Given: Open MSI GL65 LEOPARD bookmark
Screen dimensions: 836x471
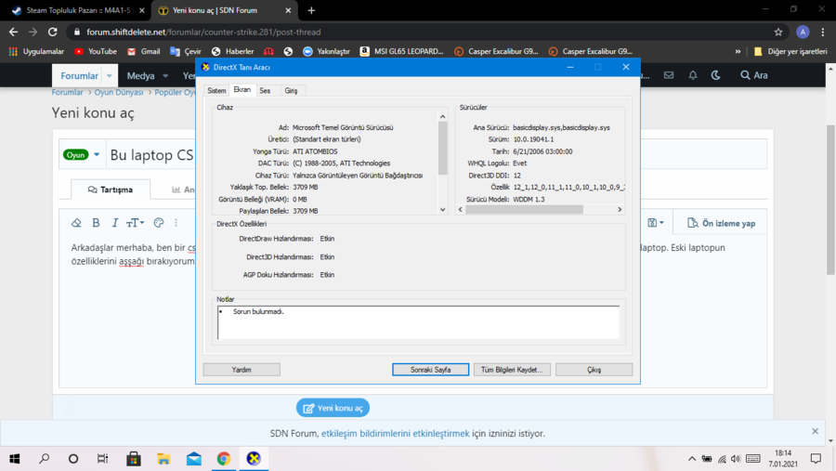Looking at the screenshot, I should pyautogui.click(x=402, y=51).
